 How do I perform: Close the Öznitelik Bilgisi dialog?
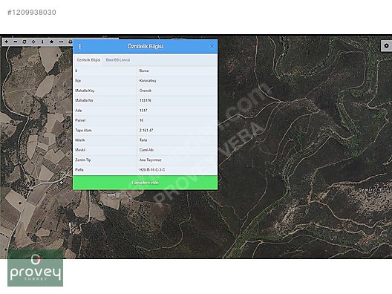pyautogui.click(x=212, y=47)
